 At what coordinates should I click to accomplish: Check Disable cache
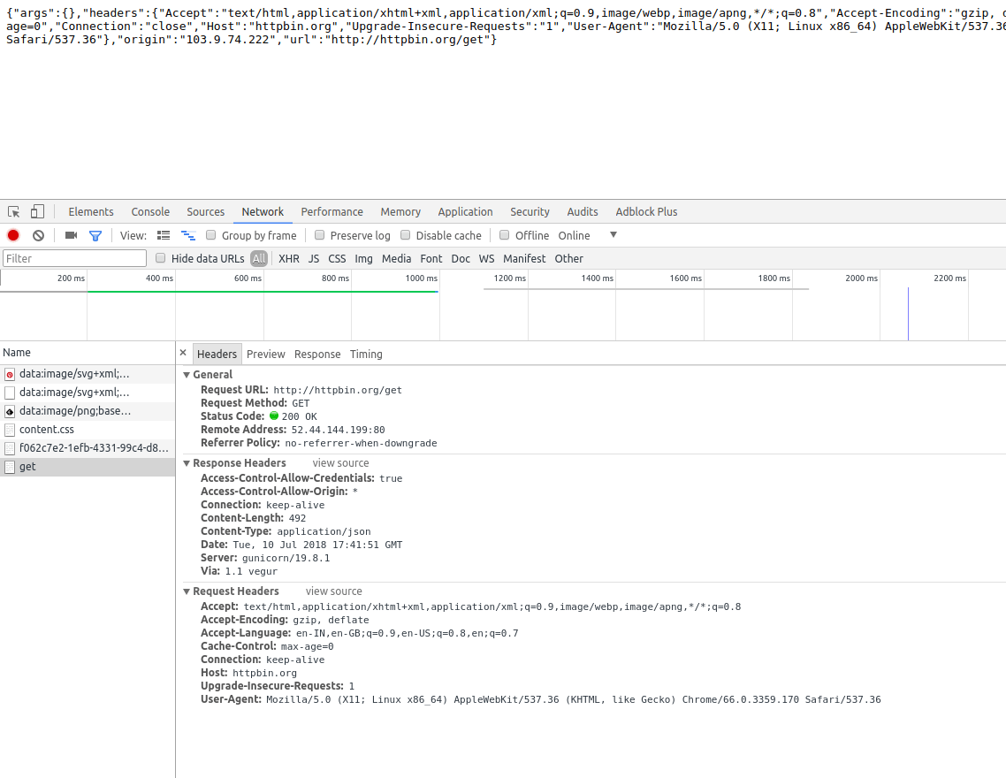[405, 235]
